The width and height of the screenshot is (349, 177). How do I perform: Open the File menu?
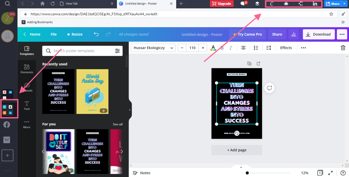54,34
